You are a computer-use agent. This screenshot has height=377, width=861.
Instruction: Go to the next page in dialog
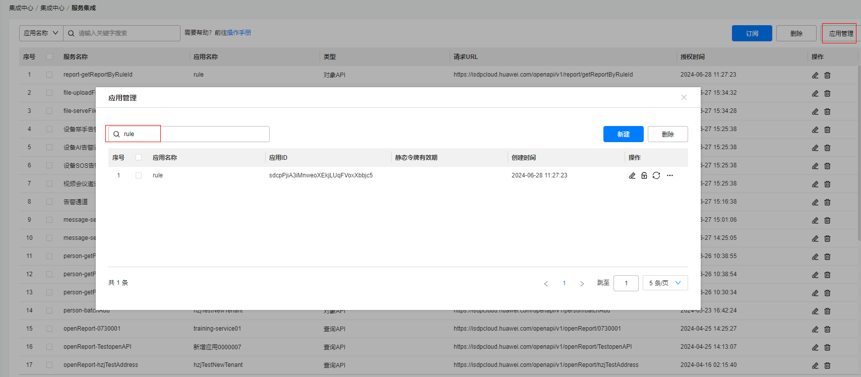pos(582,283)
